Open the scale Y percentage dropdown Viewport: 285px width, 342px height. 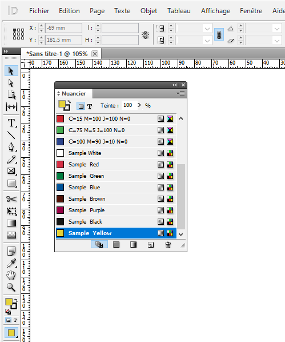pyautogui.click(x=207, y=41)
